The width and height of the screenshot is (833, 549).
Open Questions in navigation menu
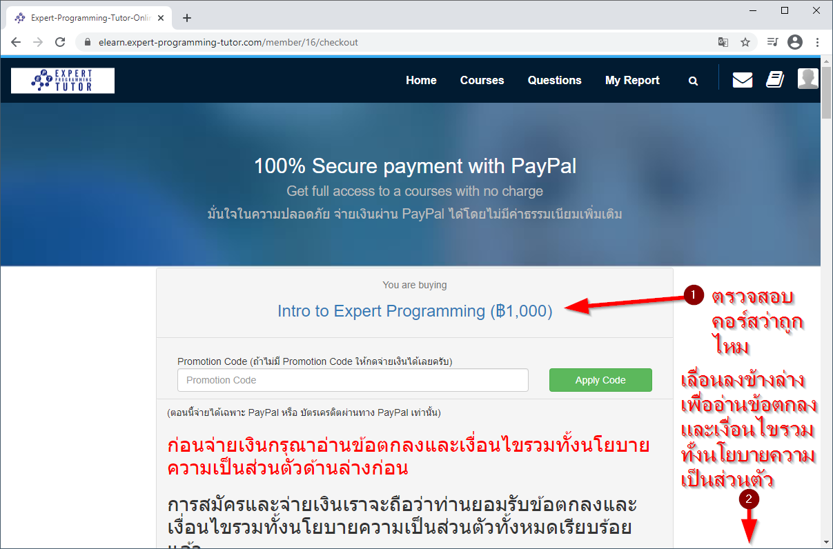(x=555, y=80)
